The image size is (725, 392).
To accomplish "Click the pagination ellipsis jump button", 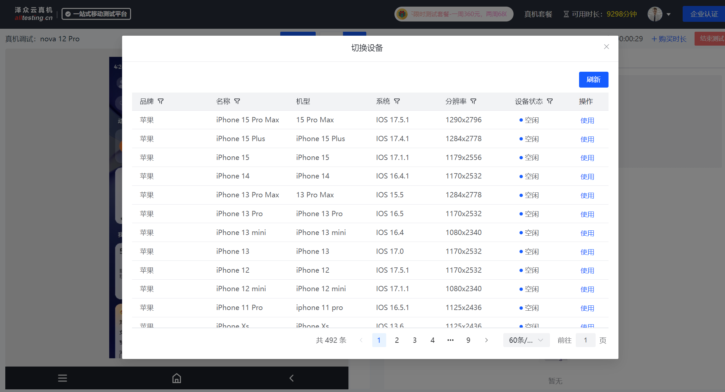I will [x=450, y=340].
